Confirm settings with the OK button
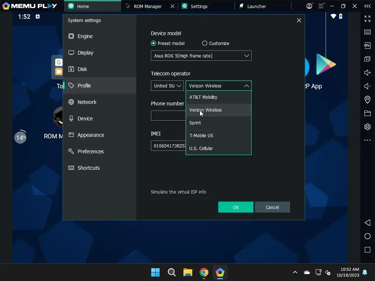Viewport: 375px width, 281px height. [x=235, y=207]
